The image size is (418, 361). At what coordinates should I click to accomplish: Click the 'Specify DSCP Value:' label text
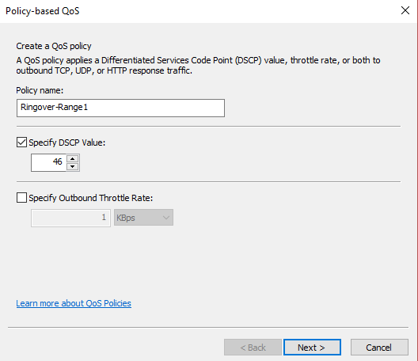(67, 142)
